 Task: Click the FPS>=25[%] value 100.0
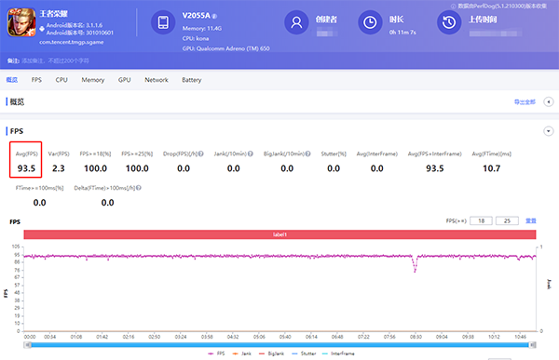(x=137, y=168)
